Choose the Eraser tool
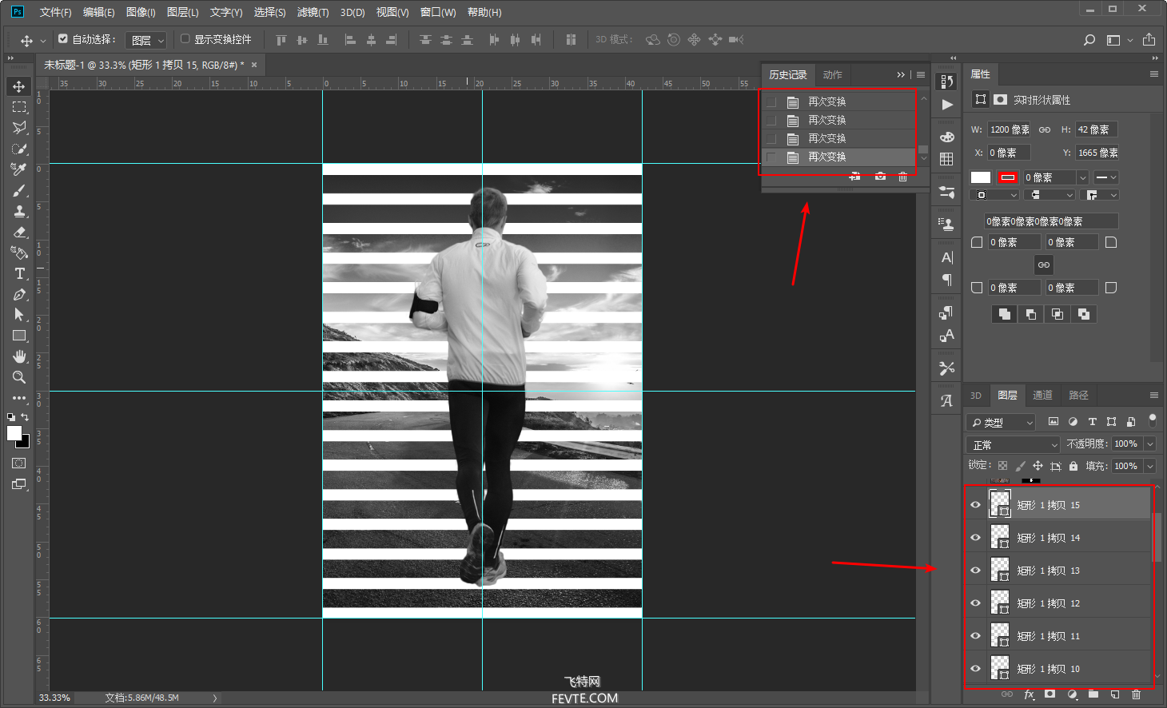 point(19,232)
